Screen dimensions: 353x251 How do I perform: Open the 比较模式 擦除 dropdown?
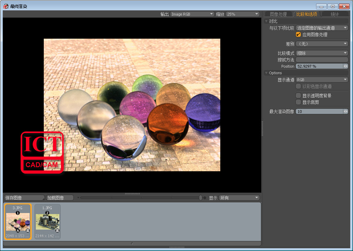(322, 53)
